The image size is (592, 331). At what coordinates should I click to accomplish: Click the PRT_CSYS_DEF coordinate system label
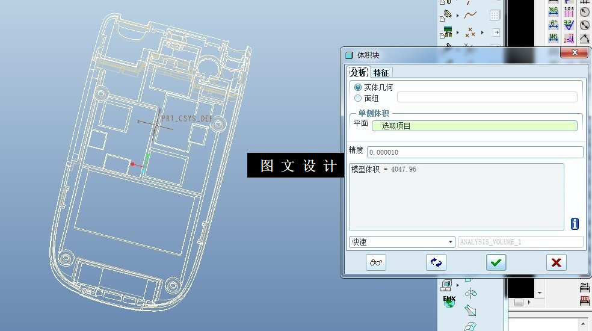(187, 119)
